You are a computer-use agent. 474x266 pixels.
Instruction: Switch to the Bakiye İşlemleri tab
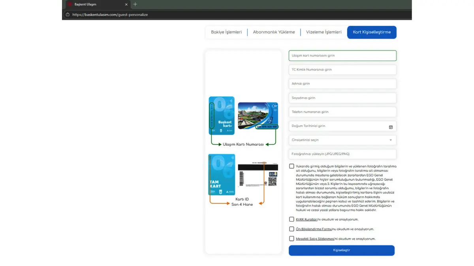point(226,32)
